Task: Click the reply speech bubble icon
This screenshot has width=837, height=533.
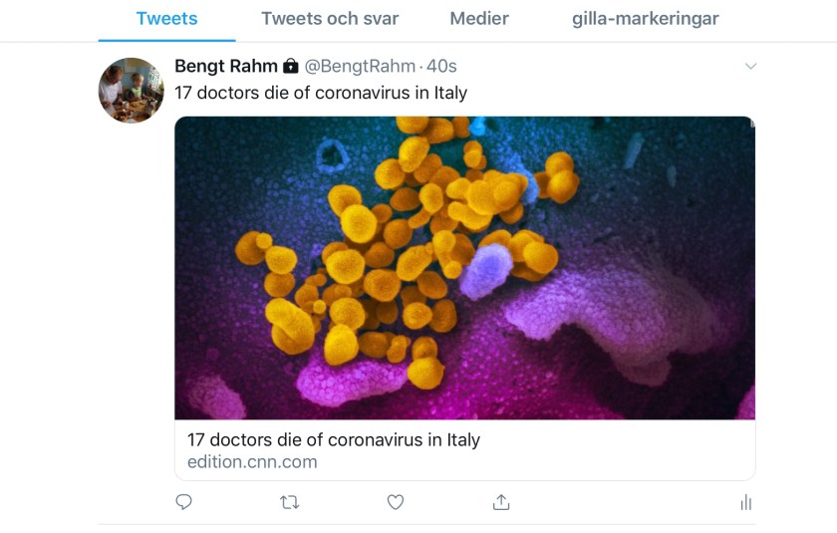Action: [x=183, y=502]
